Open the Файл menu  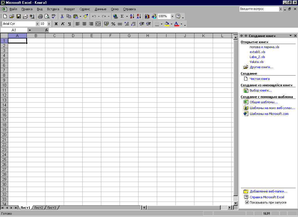click(x=13, y=9)
